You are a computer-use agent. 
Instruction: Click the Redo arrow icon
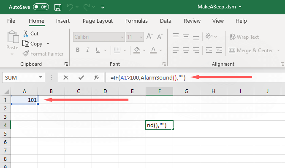[x=87, y=7]
